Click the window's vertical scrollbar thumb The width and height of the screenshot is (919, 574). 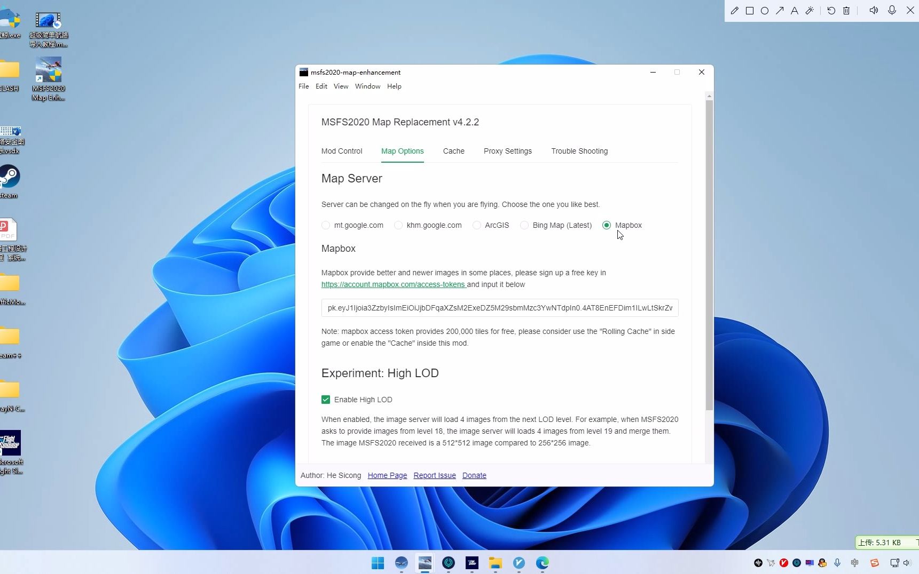point(709,255)
